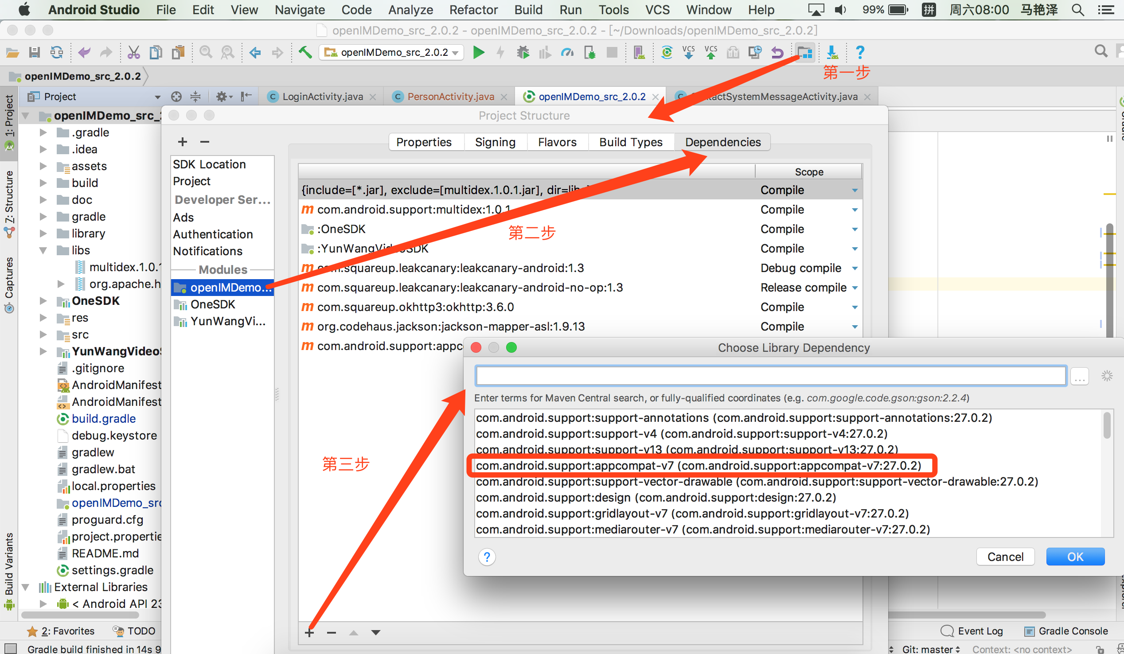Open Event Log panel

pyautogui.click(x=972, y=631)
